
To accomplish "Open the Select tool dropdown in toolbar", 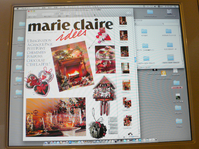I will [x=67, y=13].
